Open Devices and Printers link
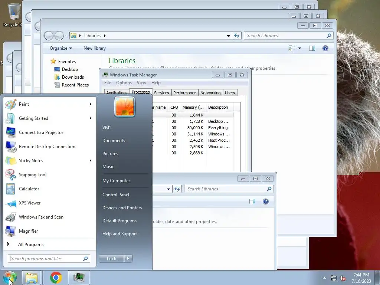Viewport: 380px width, 285px height. (x=122, y=208)
